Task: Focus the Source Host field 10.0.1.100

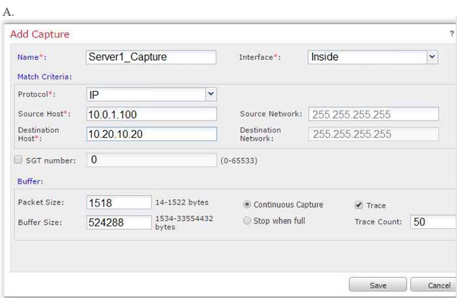Action: (151, 114)
